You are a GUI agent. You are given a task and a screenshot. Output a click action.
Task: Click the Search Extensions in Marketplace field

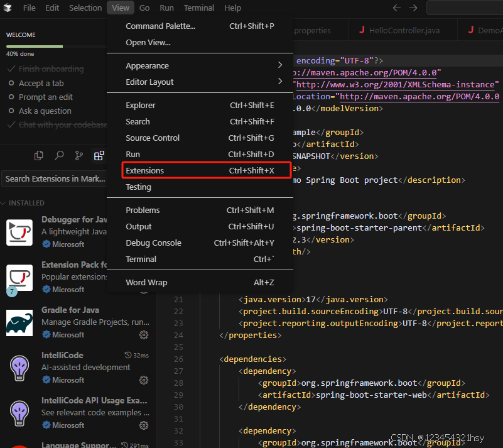[55, 178]
